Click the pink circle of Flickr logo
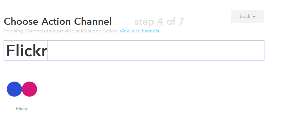The height and width of the screenshot is (118, 282). tap(30, 89)
